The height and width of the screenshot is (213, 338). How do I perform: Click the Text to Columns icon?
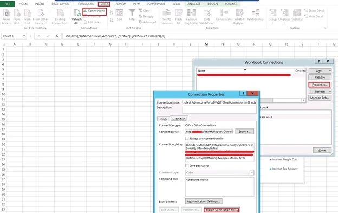(x=166, y=12)
